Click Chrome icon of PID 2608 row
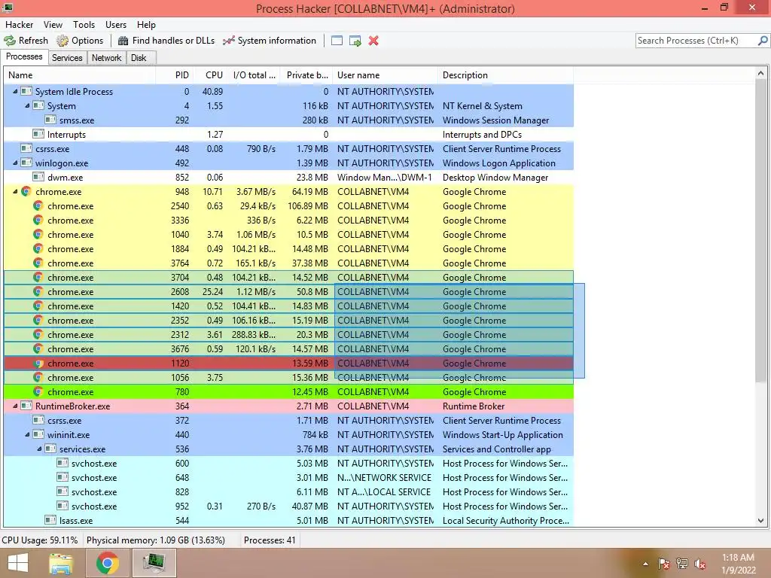This screenshot has height=578, width=771. coord(38,291)
